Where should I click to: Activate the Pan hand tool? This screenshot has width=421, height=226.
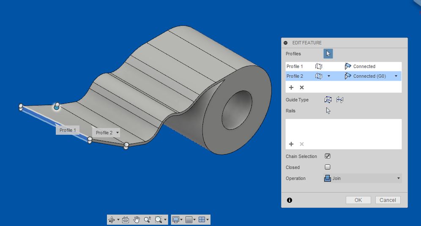pos(136,220)
